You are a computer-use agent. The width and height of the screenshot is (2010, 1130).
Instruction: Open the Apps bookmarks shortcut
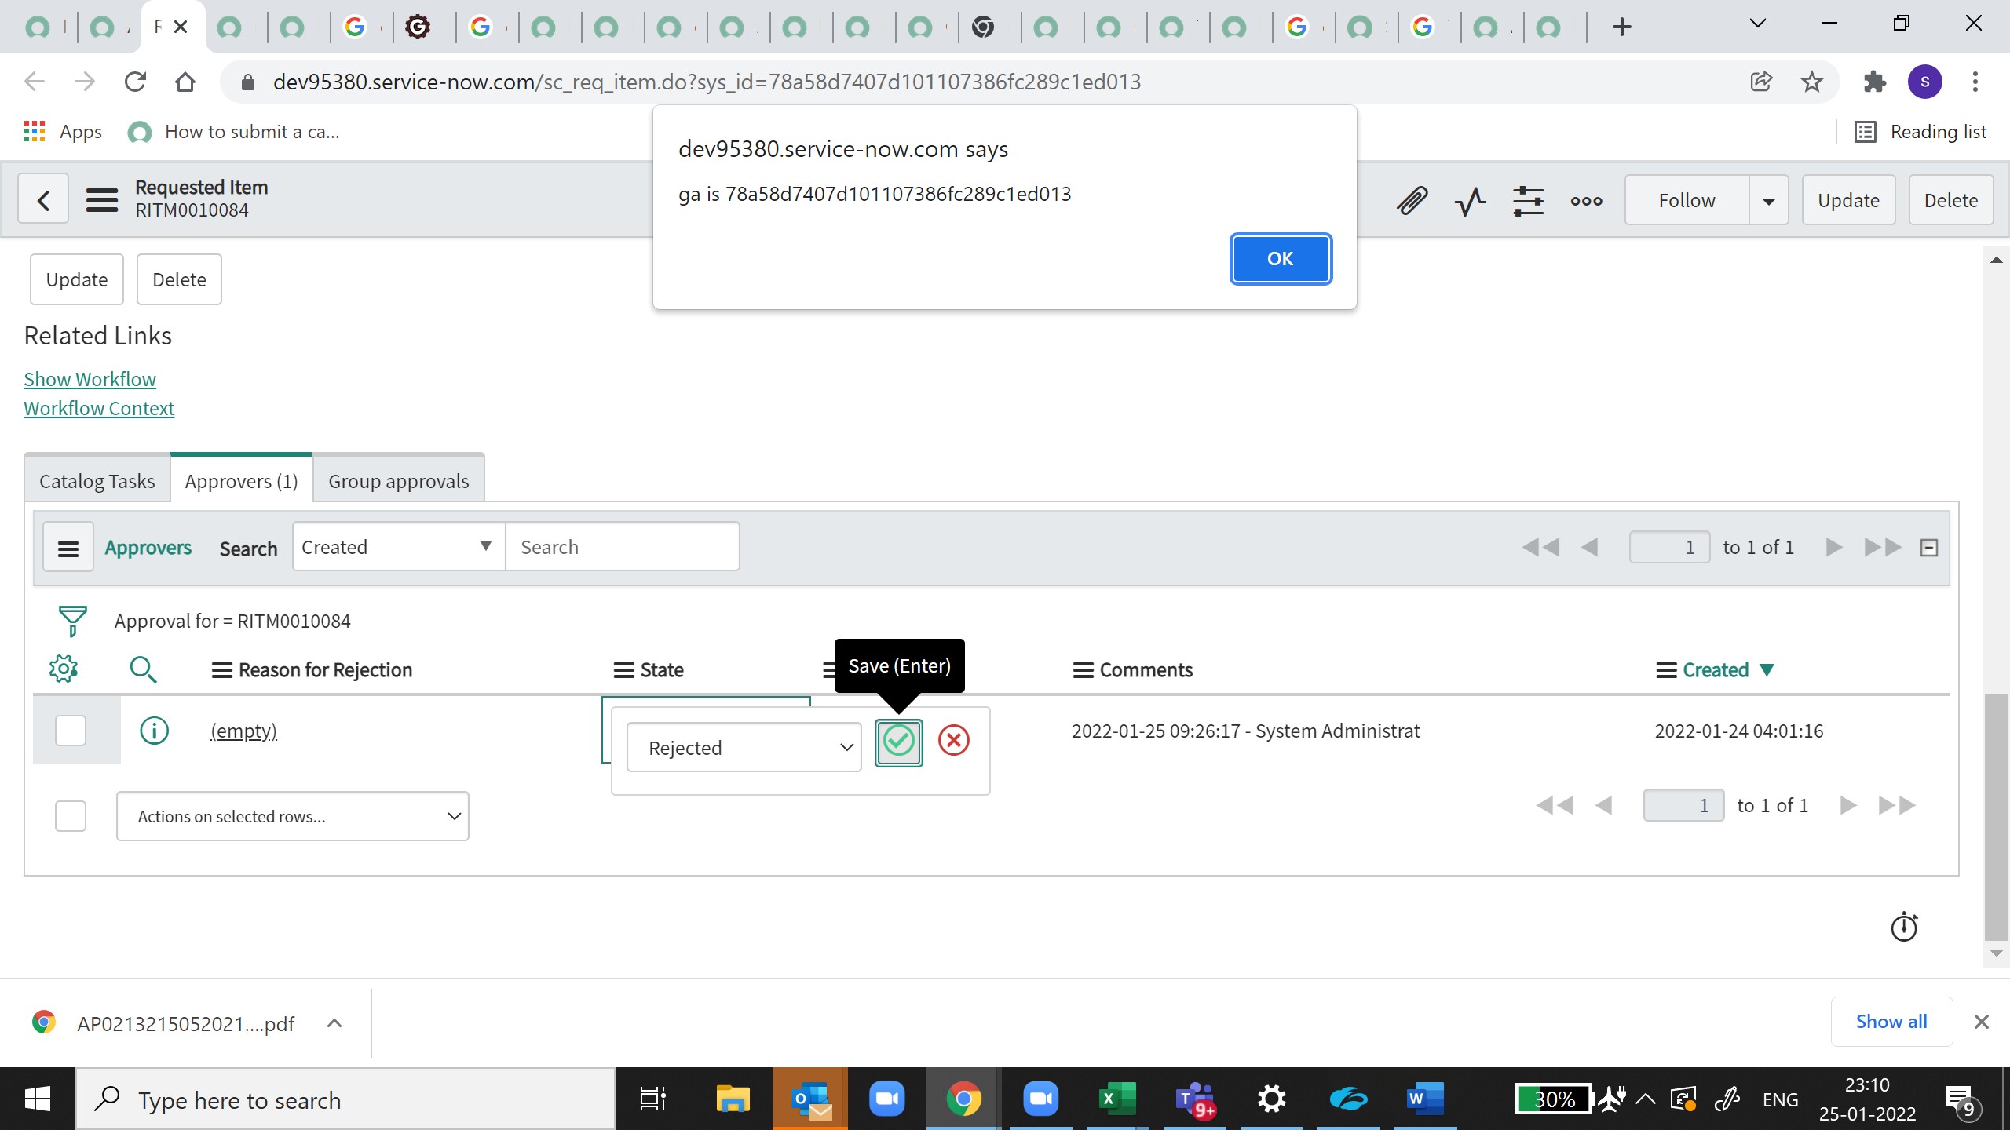(x=63, y=132)
